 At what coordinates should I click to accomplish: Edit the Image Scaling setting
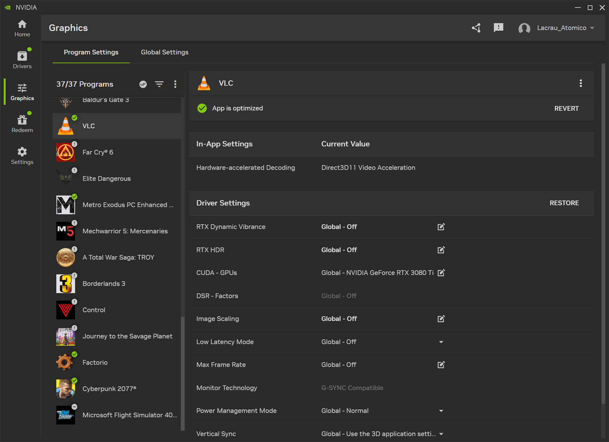pyautogui.click(x=441, y=319)
